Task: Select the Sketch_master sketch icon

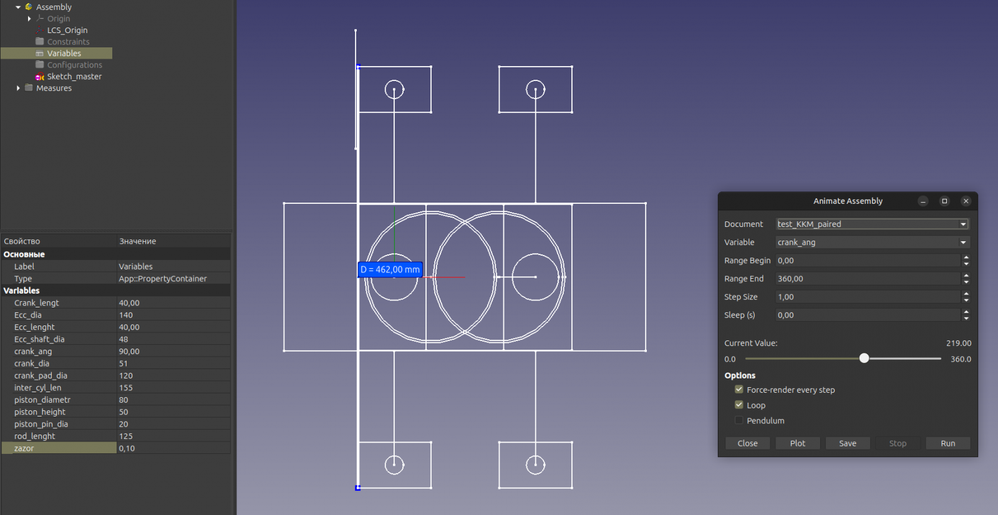Action: [x=40, y=77]
